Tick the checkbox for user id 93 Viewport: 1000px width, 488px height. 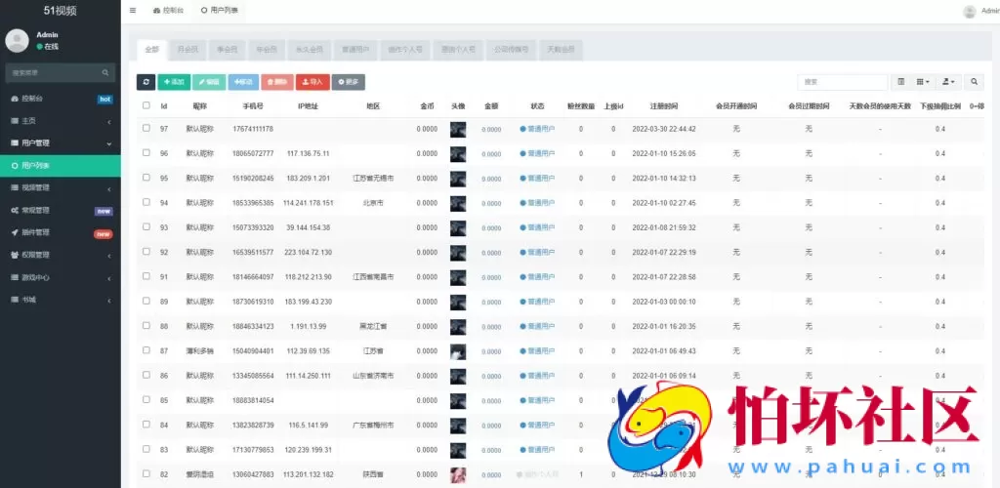146,226
